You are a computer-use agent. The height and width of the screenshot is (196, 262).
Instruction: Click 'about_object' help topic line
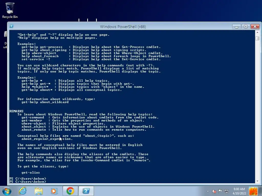click(88, 127)
